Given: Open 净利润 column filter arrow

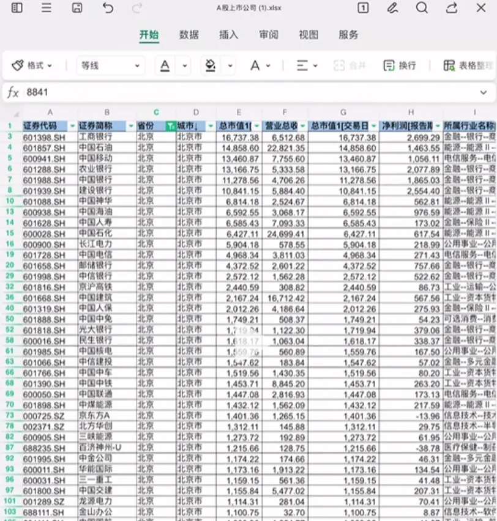Looking at the screenshot, I should (x=438, y=126).
